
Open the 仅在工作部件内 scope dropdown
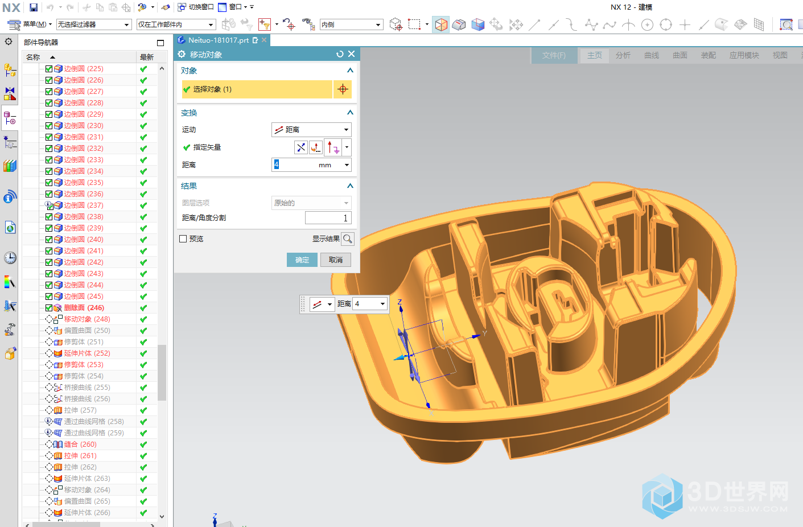[176, 24]
